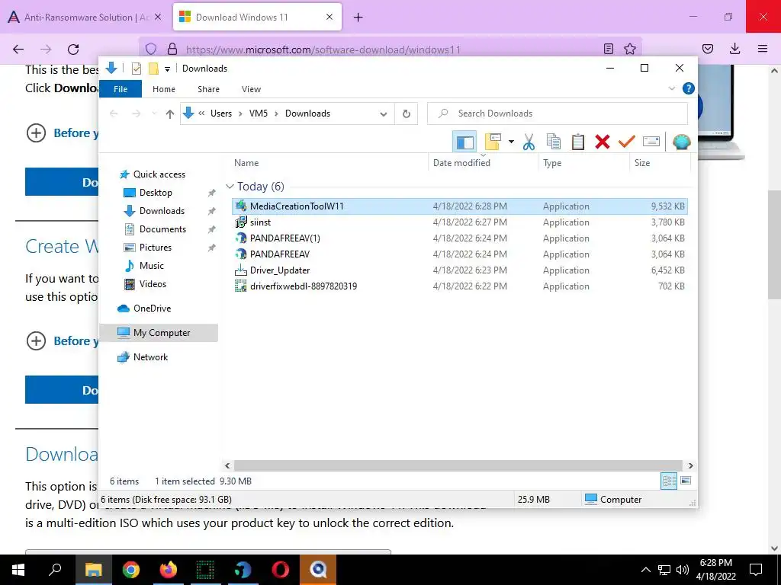This screenshot has width=781, height=585.
Task: Open Music in navigation pane
Action: pyautogui.click(x=151, y=266)
